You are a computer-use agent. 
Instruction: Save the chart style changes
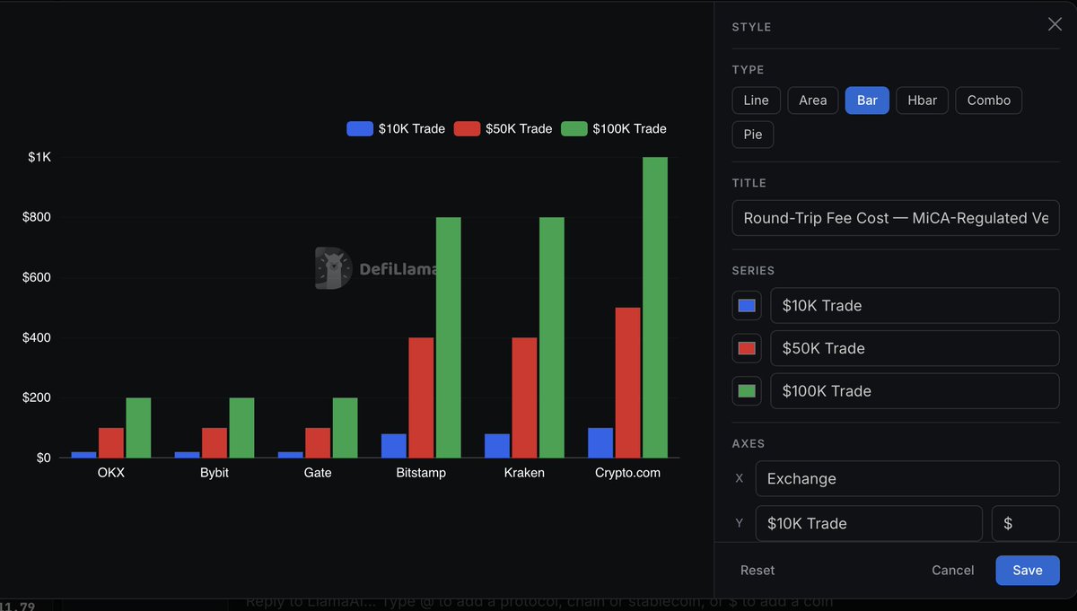[x=1028, y=571]
